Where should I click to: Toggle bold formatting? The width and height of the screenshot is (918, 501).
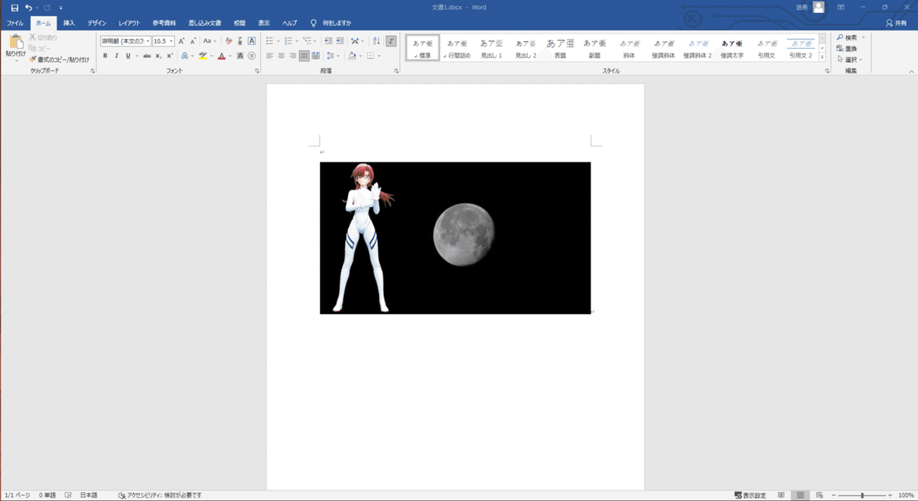(x=106, y=56)
